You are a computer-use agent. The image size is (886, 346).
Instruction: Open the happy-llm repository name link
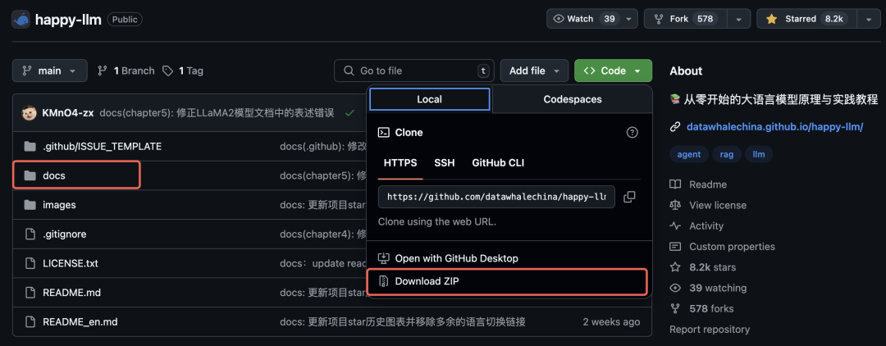coord(68,20)
